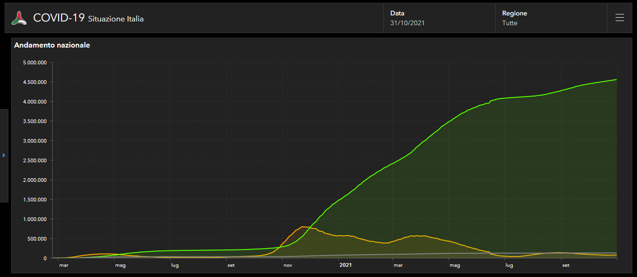Click the 2021 label on the time axis

(x=345, y=265)
